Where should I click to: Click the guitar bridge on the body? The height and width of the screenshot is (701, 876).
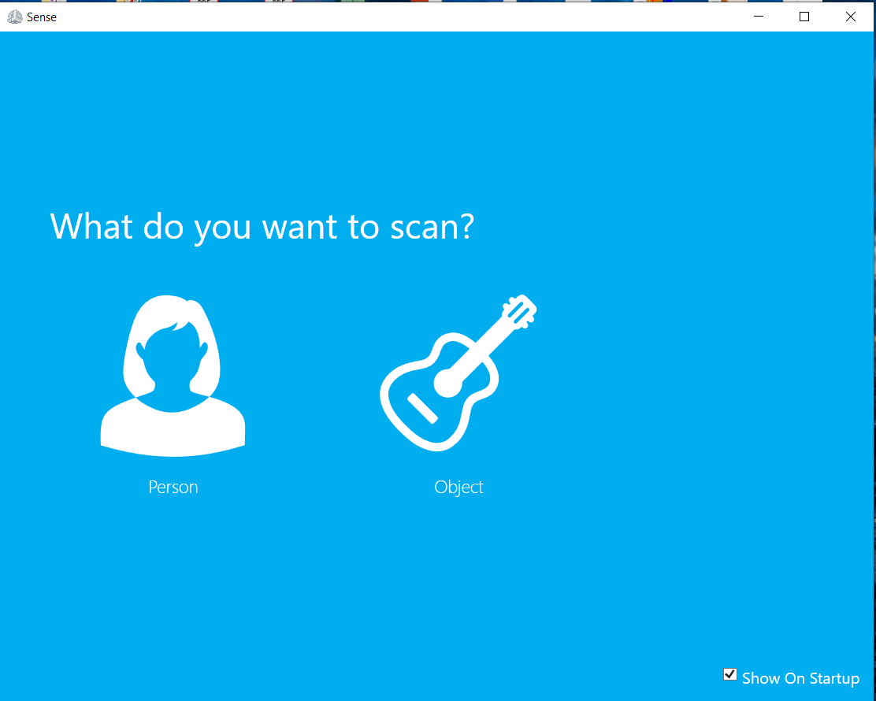422,408
